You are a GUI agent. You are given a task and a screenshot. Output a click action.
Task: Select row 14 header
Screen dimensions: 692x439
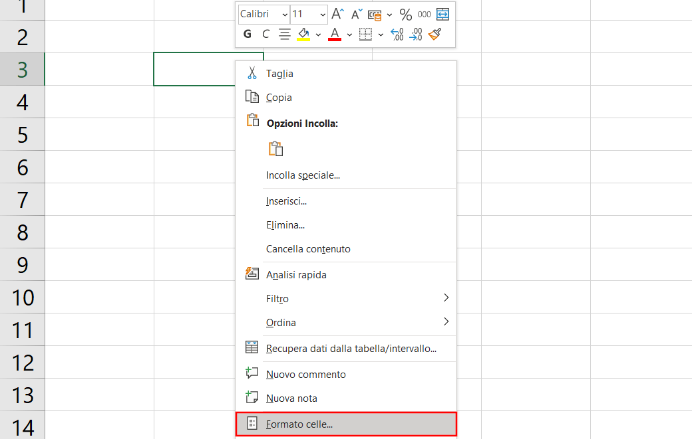pyautogui.click(x=22, y=425)
